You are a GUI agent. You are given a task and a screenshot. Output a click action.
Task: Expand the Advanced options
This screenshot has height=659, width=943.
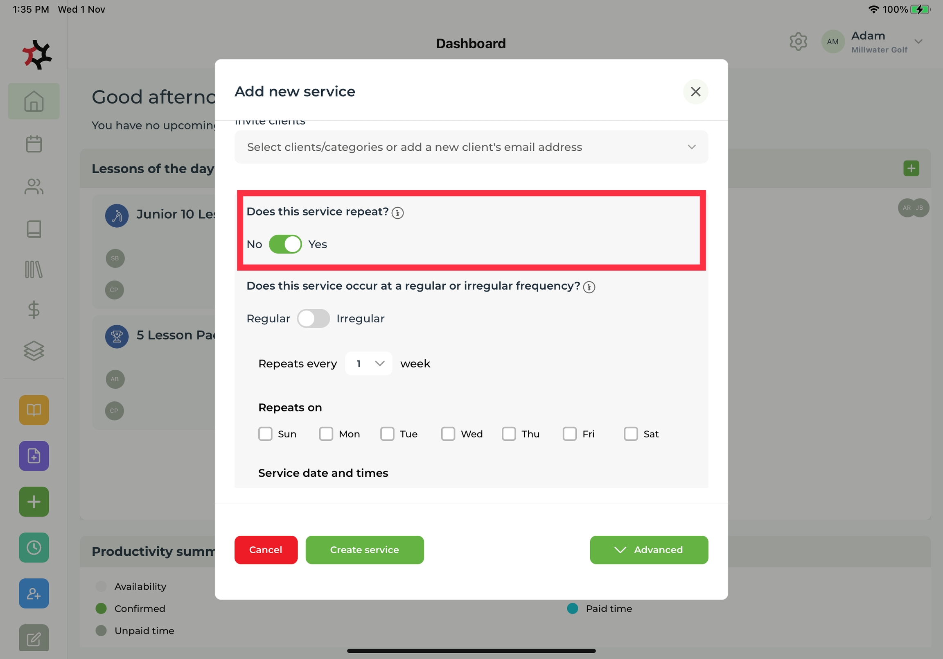point(649,550)
